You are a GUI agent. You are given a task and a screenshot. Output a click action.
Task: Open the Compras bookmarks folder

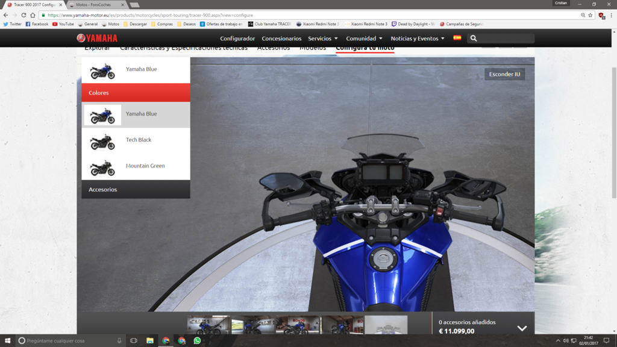[x=161, y=24]
